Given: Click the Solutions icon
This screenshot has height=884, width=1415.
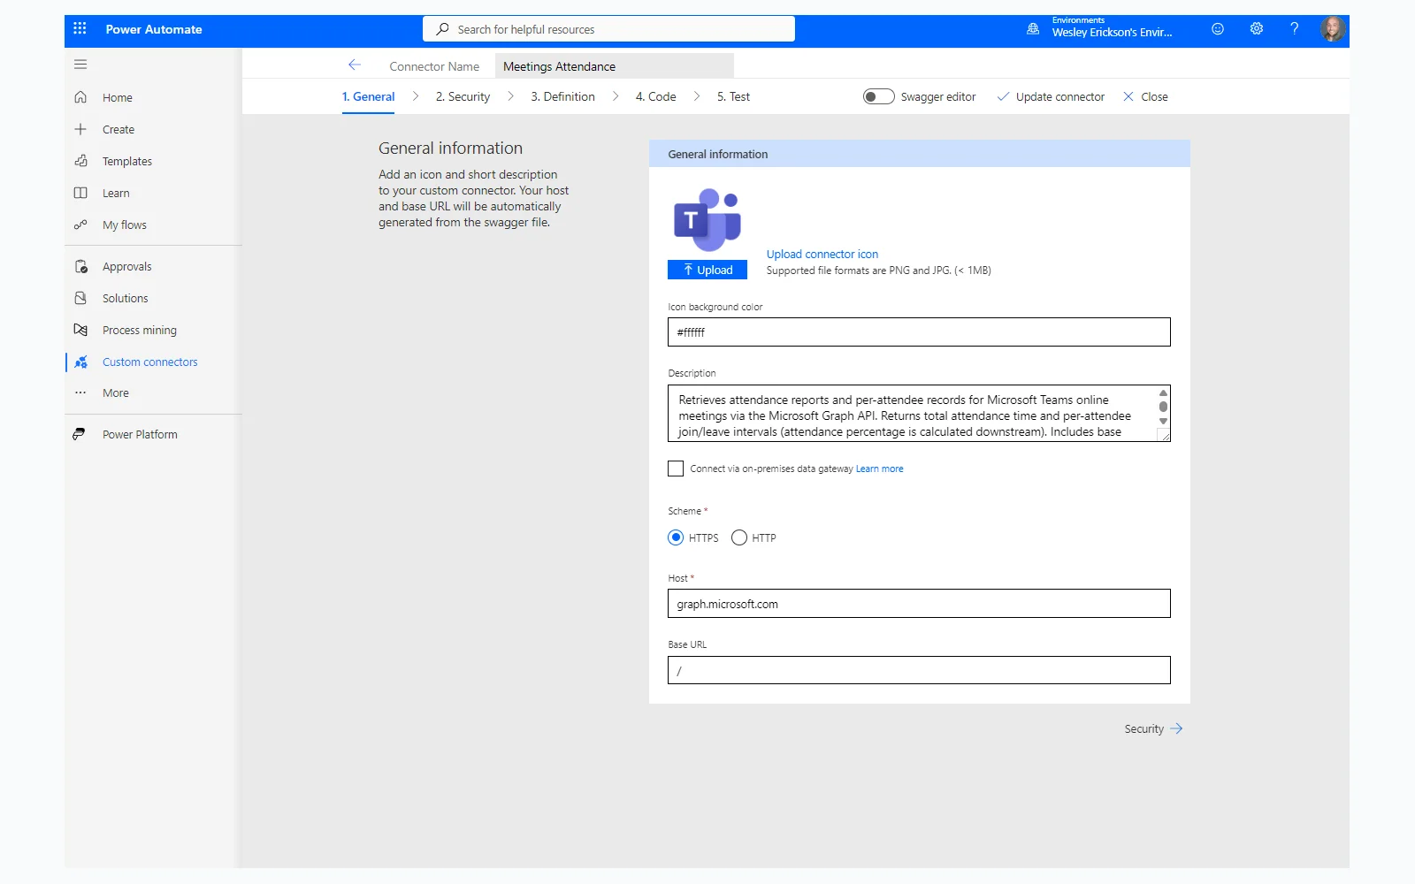Looking at the screenshot, I should [80, 298].
